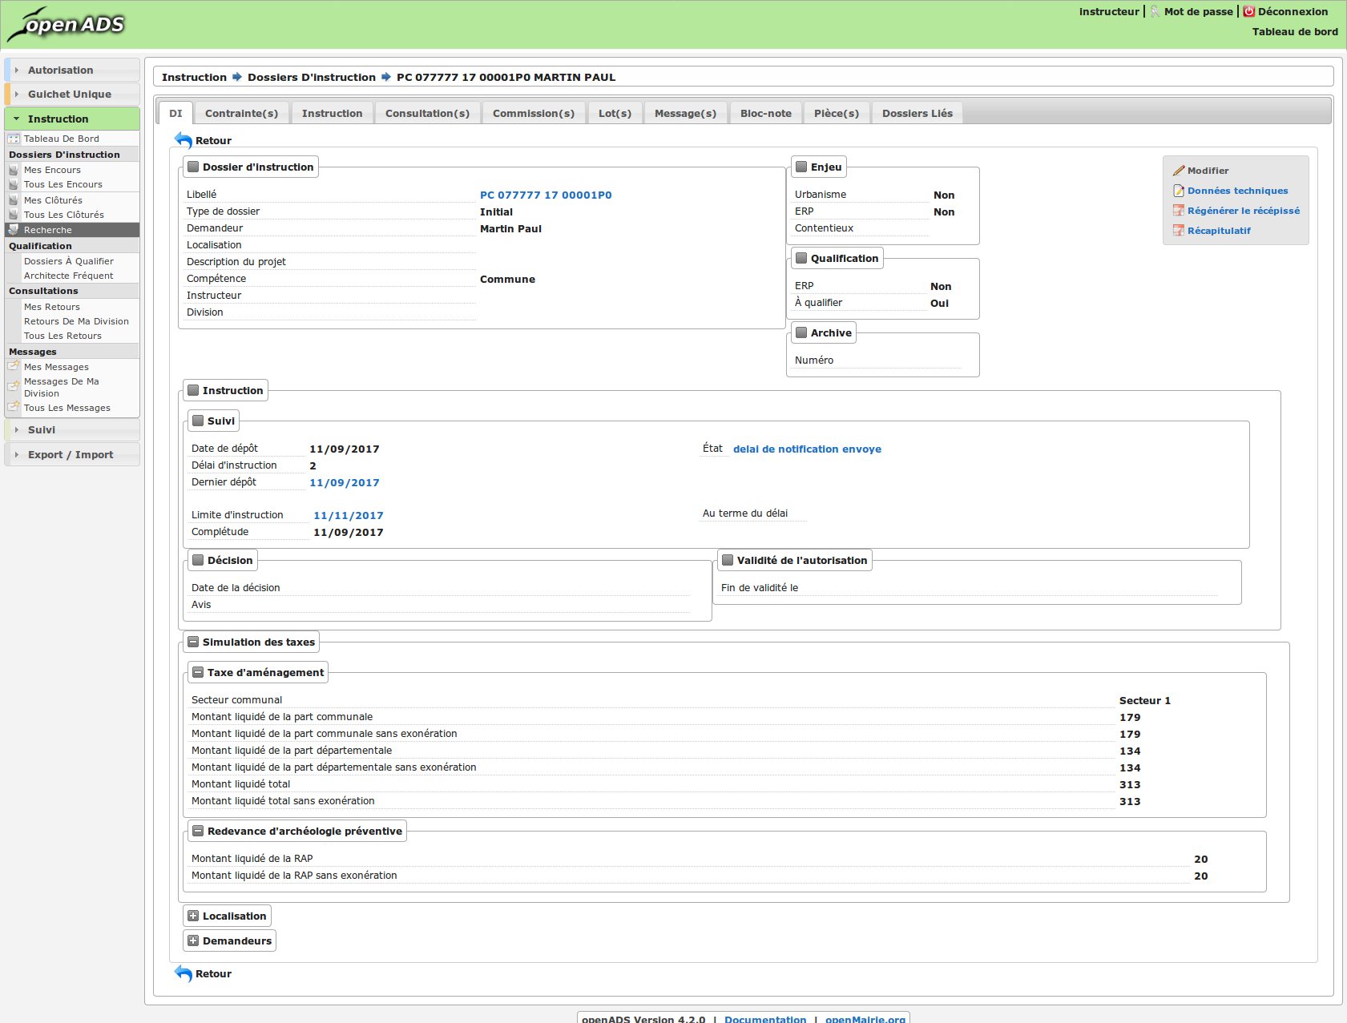The height and width of the screenshot is (1023, 1347).
Task: Click the top Retour arrow icon
Action: click(x=183, y=140)
